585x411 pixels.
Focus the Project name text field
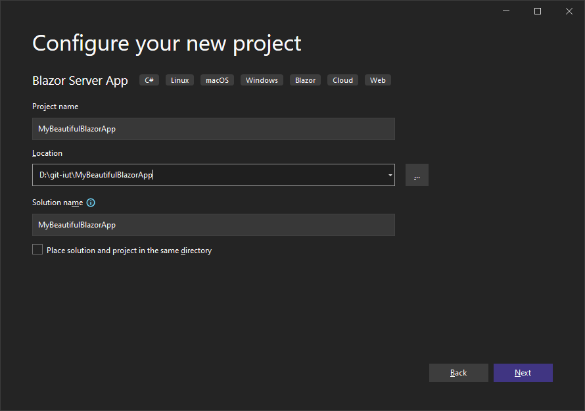pos(214,129)
